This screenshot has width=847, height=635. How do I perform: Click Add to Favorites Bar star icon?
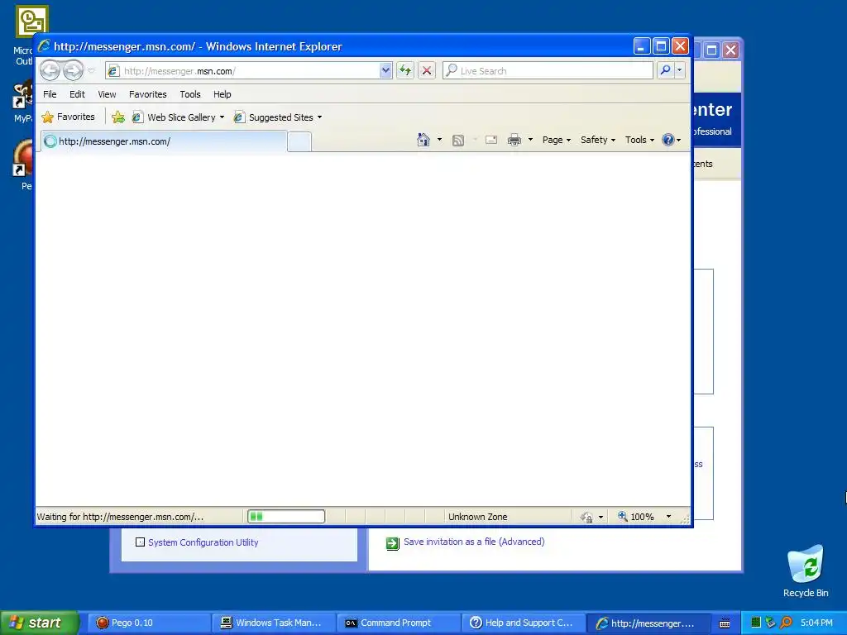pyautogui.click(x=117, y=117)
